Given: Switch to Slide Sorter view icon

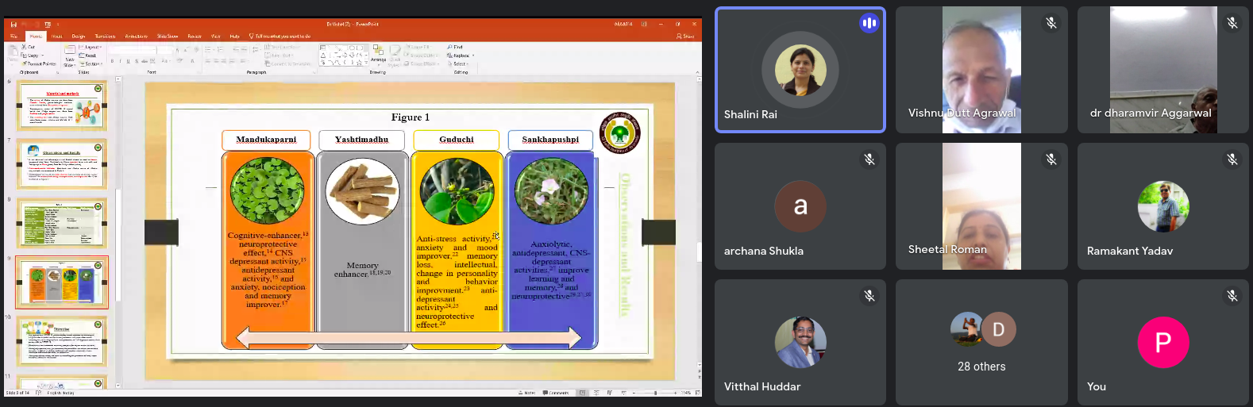Looking at the screenshot, I should (x=596, y=393).
